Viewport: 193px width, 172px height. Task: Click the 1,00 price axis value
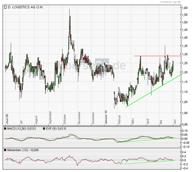pyautogui.click(x=185, y=113)
